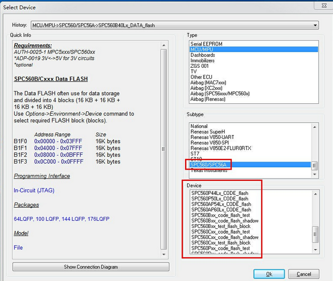The height and width of the screenshot is (281, 333).
Task: Click B1F1 address range 0x04000 - 0x07FFF
Action: coord(58,148)
